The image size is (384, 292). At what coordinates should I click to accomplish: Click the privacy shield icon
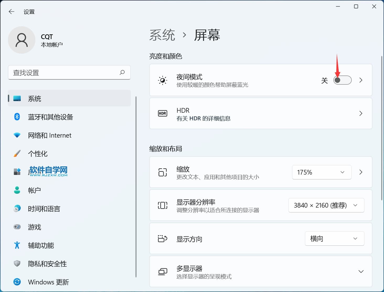point(17,264)
